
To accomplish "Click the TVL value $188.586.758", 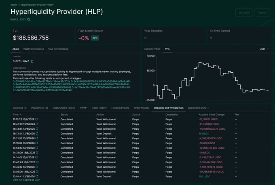I will coord(31,38).
